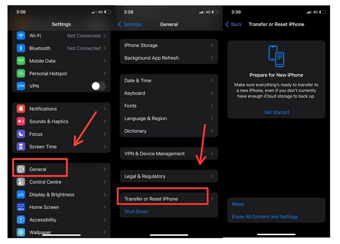Tap the 'Sounds & Haptics' label
340x244 pixels.
[x=49, y=122]
